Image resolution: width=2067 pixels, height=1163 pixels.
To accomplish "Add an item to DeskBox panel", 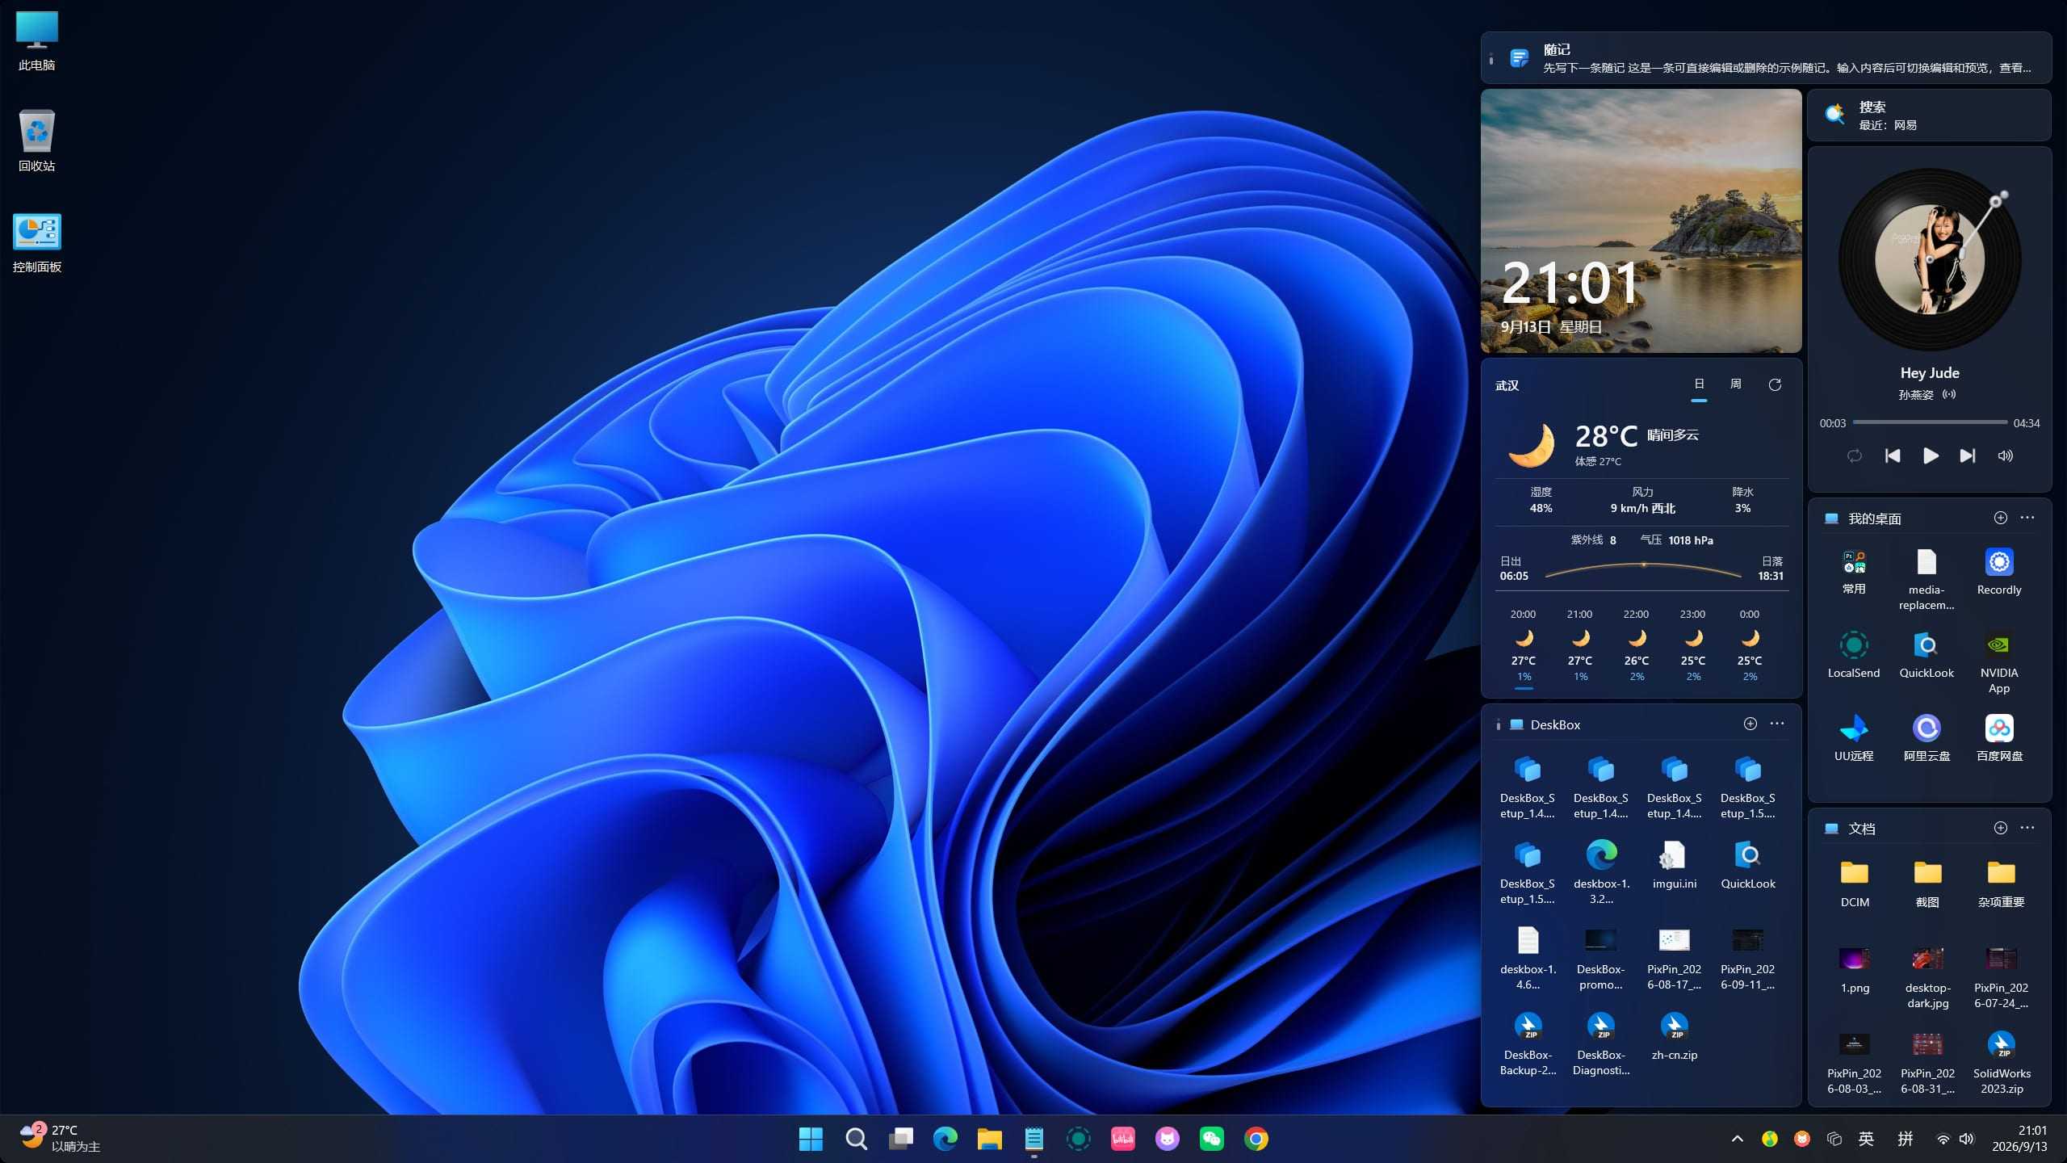I will pos(1750,724).
